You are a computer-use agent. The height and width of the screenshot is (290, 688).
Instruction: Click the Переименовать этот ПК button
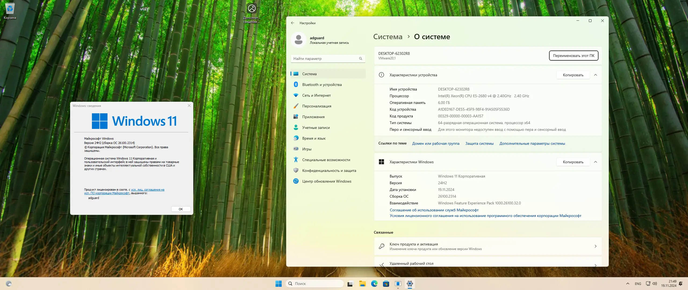tap(574, 56)
